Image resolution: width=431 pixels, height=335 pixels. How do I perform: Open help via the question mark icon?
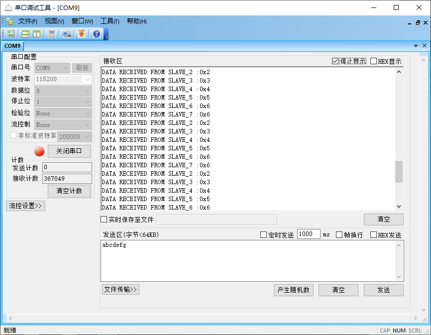click(96, 33)
